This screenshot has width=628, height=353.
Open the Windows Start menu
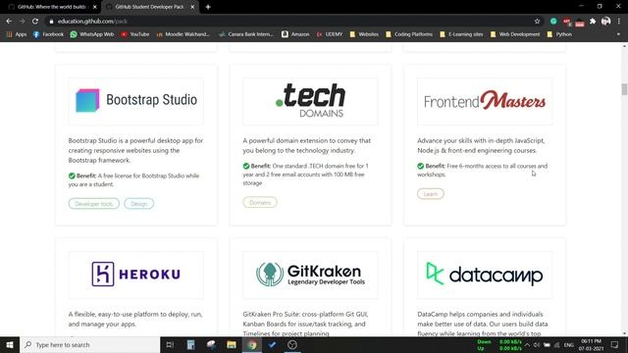[10, 344]
